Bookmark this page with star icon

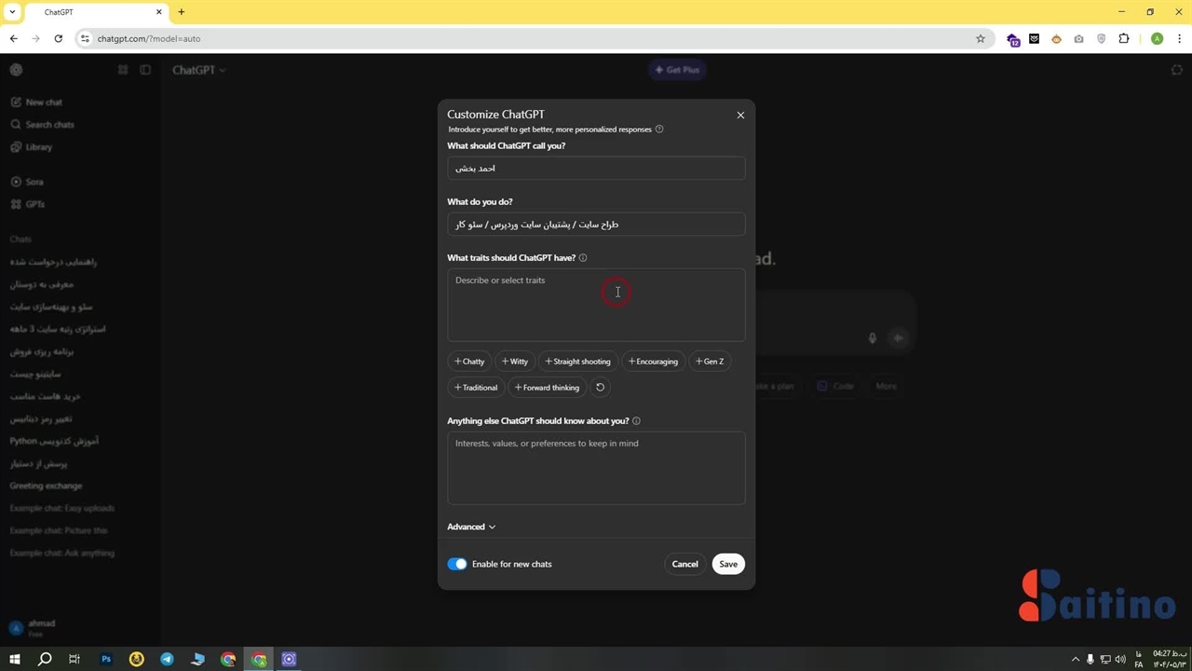click(x=980, y=39)
